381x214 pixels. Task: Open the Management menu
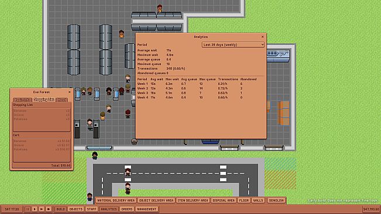[146, 209]
